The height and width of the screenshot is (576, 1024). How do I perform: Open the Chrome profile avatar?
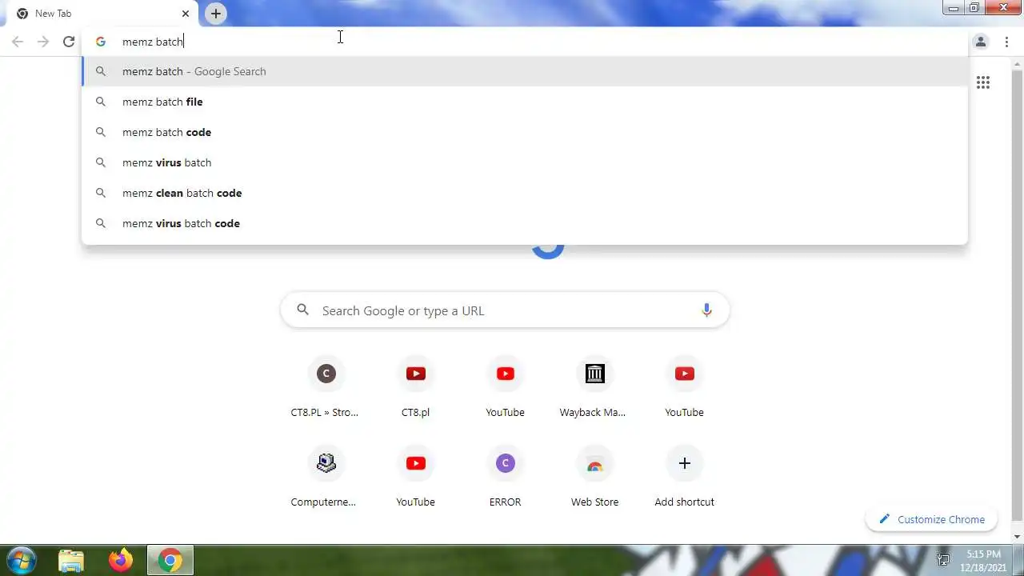[980, 42]
